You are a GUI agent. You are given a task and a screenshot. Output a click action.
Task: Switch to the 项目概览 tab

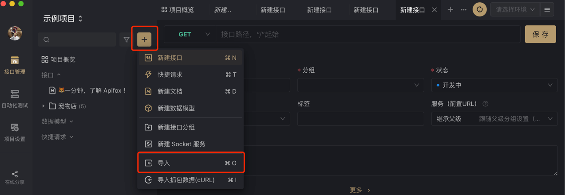click(178, 9)
